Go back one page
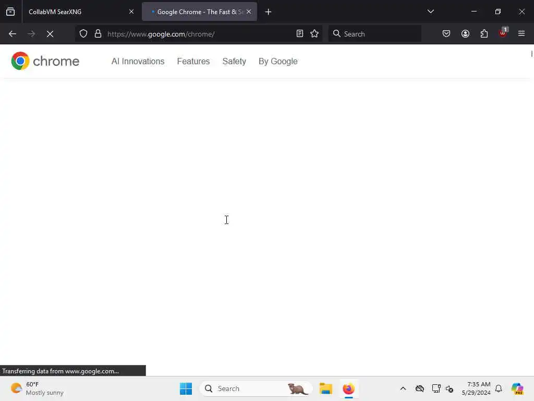The image size is (534, 401). coord(13,34)
